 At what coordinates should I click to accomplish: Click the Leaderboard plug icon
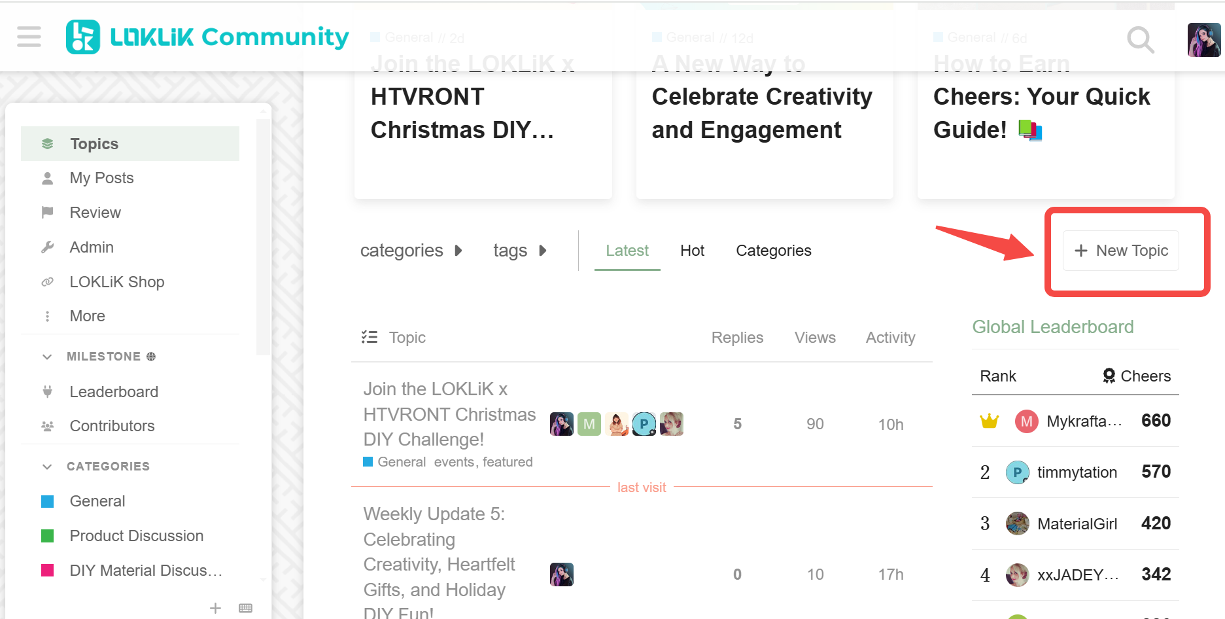(x=48, y=392)
